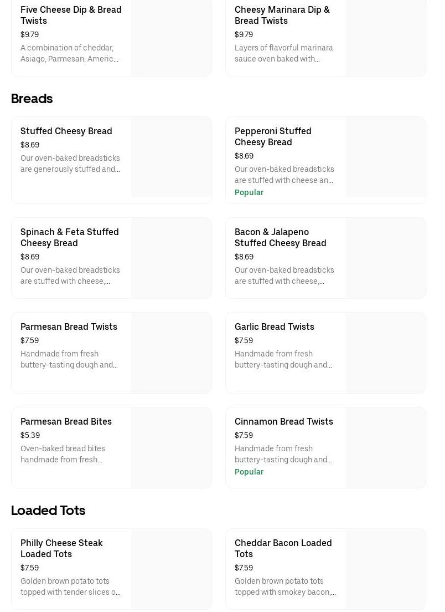Choose Pepperoni Stuffed Cheesy Bread title
The image size is (445, 612).
(273, 136)
